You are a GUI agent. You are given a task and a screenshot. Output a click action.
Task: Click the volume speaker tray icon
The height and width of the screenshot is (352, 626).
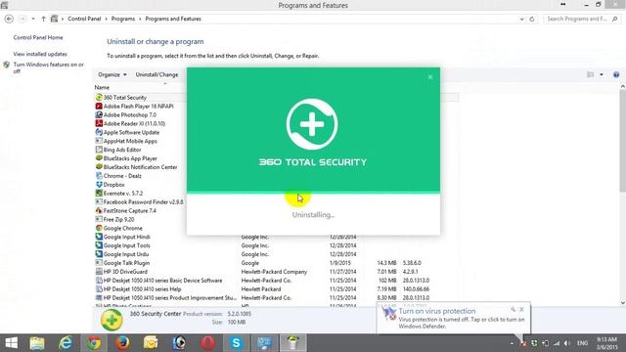coord(567,343)
